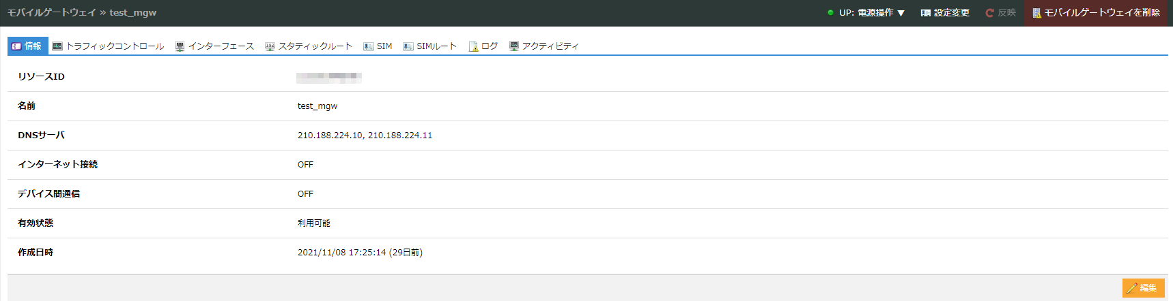Screen dimensions: 1173x301
Task: Click the SIM tab card icon
Action: click(x=369, y=46)
